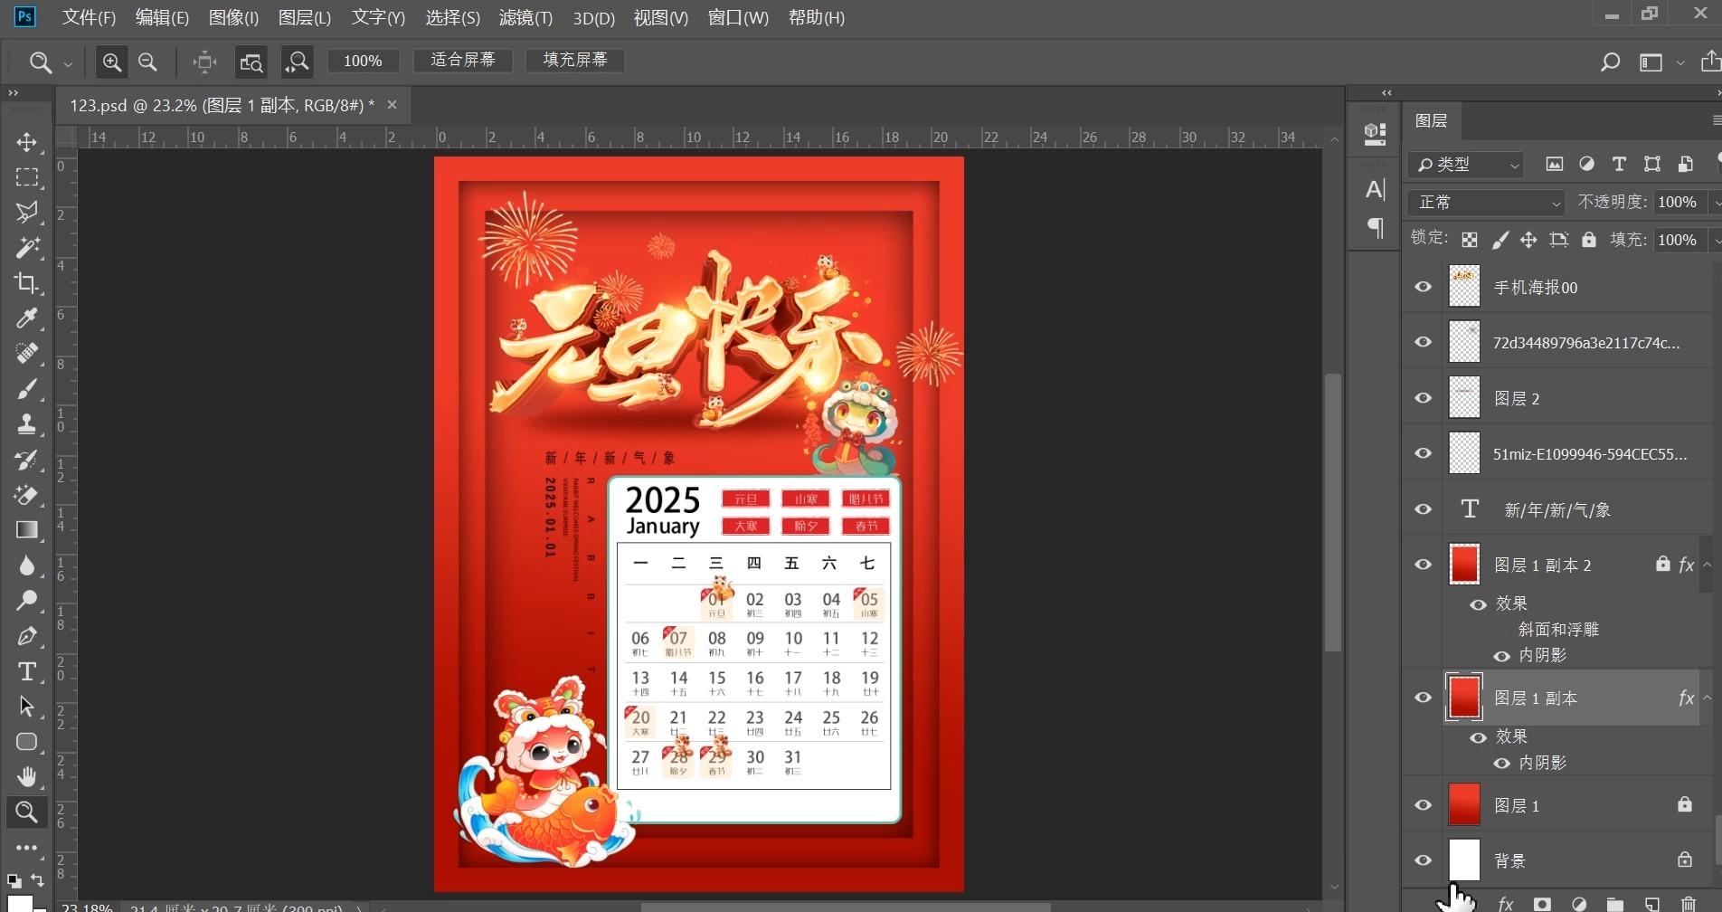Create a new group folder icon
The image size is (1722, 912).
point(1614,903)
